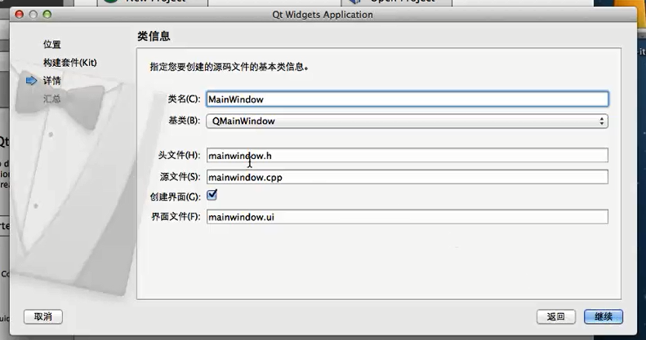
Task: Click the 源文件(S) mainwindow.cpp field
Action: click(x=407, y=177)
